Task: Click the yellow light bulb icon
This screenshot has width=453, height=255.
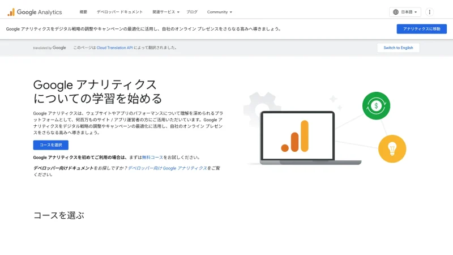Action: pyautogui.click(x=392, y=148)
